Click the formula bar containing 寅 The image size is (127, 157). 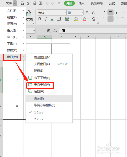[x=93, y=31]
